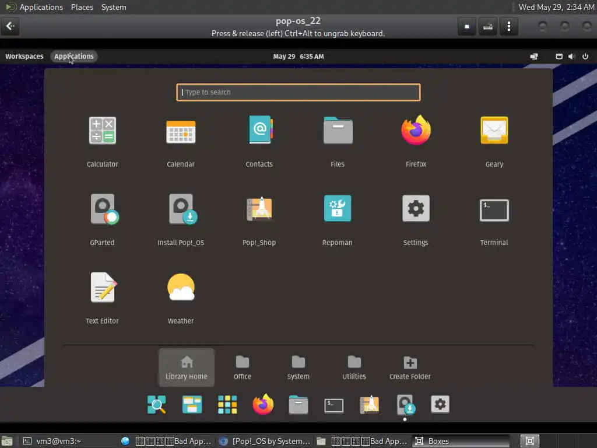Open the host Applications menu

pos(41,7)
